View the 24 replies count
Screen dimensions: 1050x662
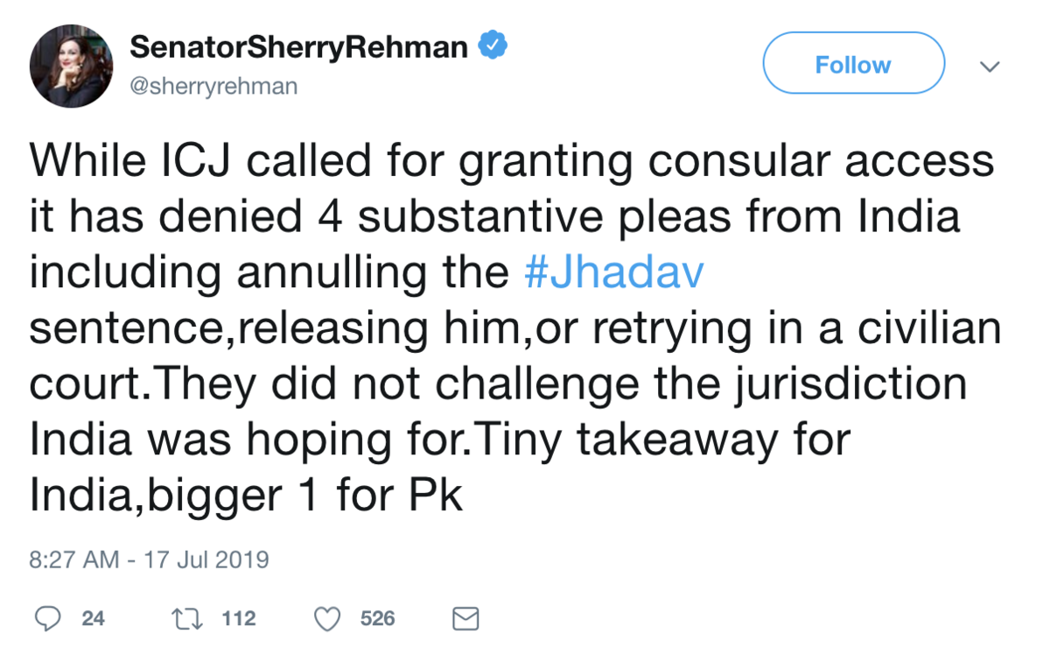click(x=93, y=619)
